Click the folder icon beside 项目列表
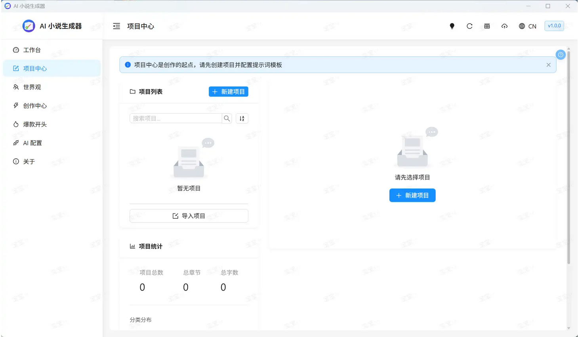Viewport: 578px width, 337px height. (x=132, y=92)
